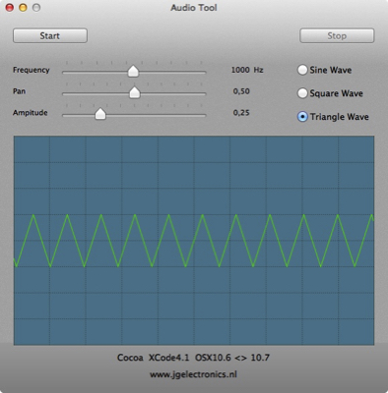
Task: Click the Pan slider thumb
Action: point(134,92)
